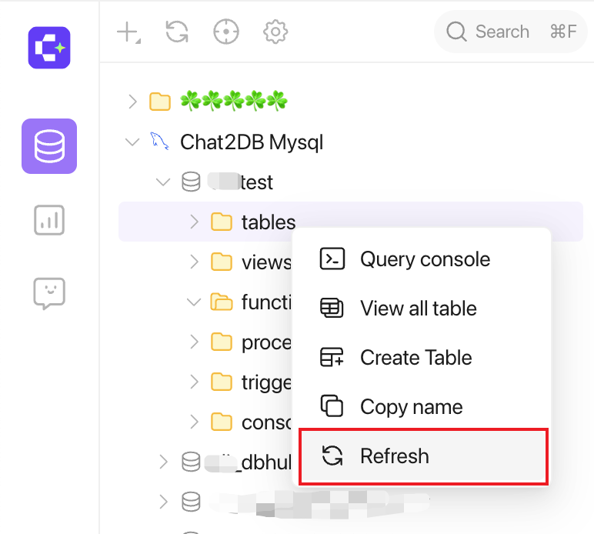Select the clover emoji folder name
The height and width of the screenshot is (534, 594).
[234, 101]
